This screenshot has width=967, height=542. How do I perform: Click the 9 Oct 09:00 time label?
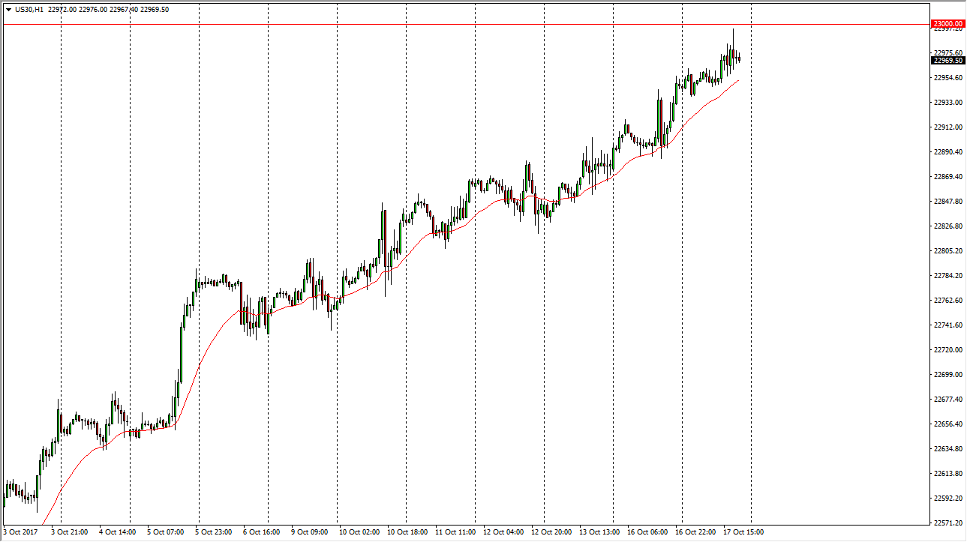pos(310,532)
